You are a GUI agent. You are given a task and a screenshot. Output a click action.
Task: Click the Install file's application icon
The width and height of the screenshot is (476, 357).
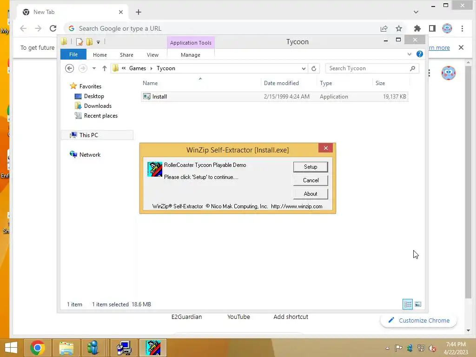click(147, 97)
